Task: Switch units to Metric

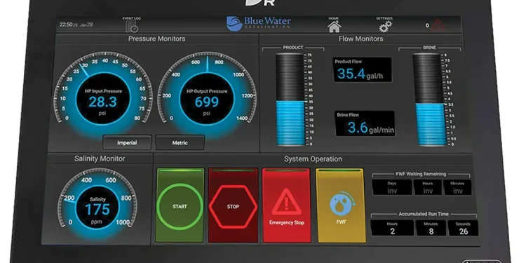Action: [180, 142]
